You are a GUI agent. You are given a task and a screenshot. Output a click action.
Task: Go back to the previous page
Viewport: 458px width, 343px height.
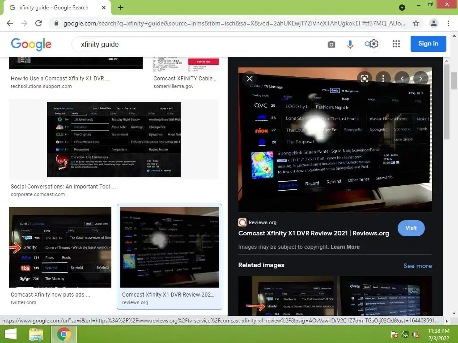pyautogui.click(x=10, y=23)
